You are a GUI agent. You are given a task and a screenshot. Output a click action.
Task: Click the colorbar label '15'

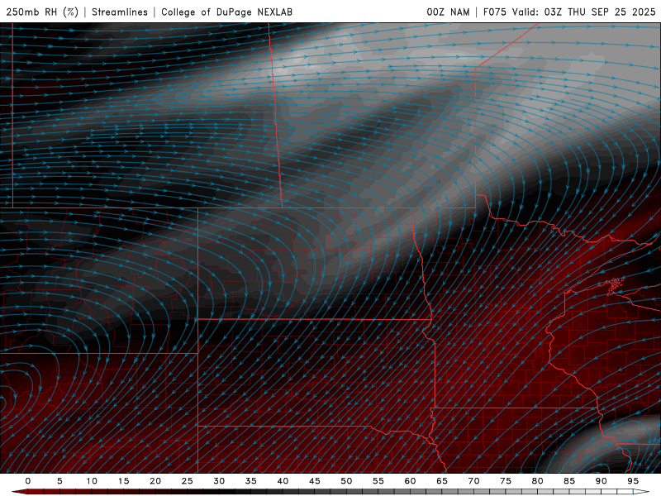123,481
